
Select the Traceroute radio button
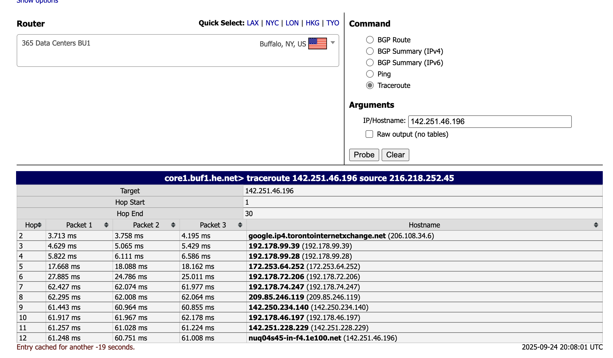tap(370, 85)
